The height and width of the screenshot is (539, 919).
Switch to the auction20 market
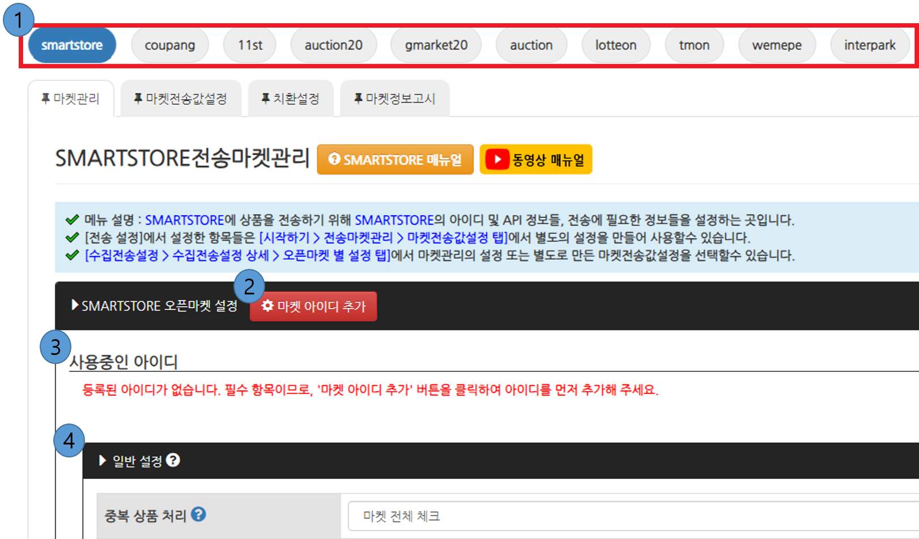pyautogui.click(x=333, y=45)
